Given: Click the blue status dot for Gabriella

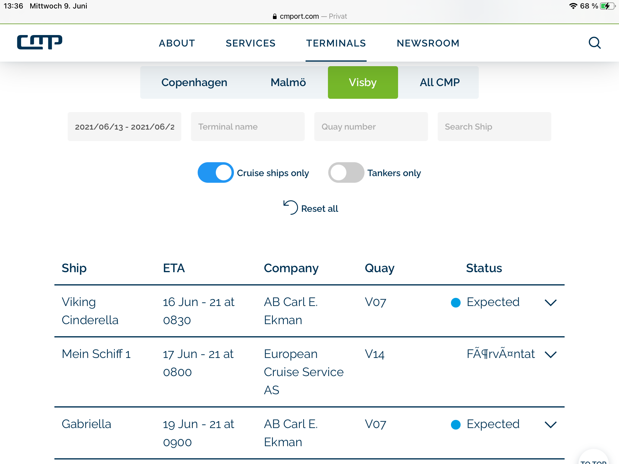Looking at the screenshot, I should point(455,424).
